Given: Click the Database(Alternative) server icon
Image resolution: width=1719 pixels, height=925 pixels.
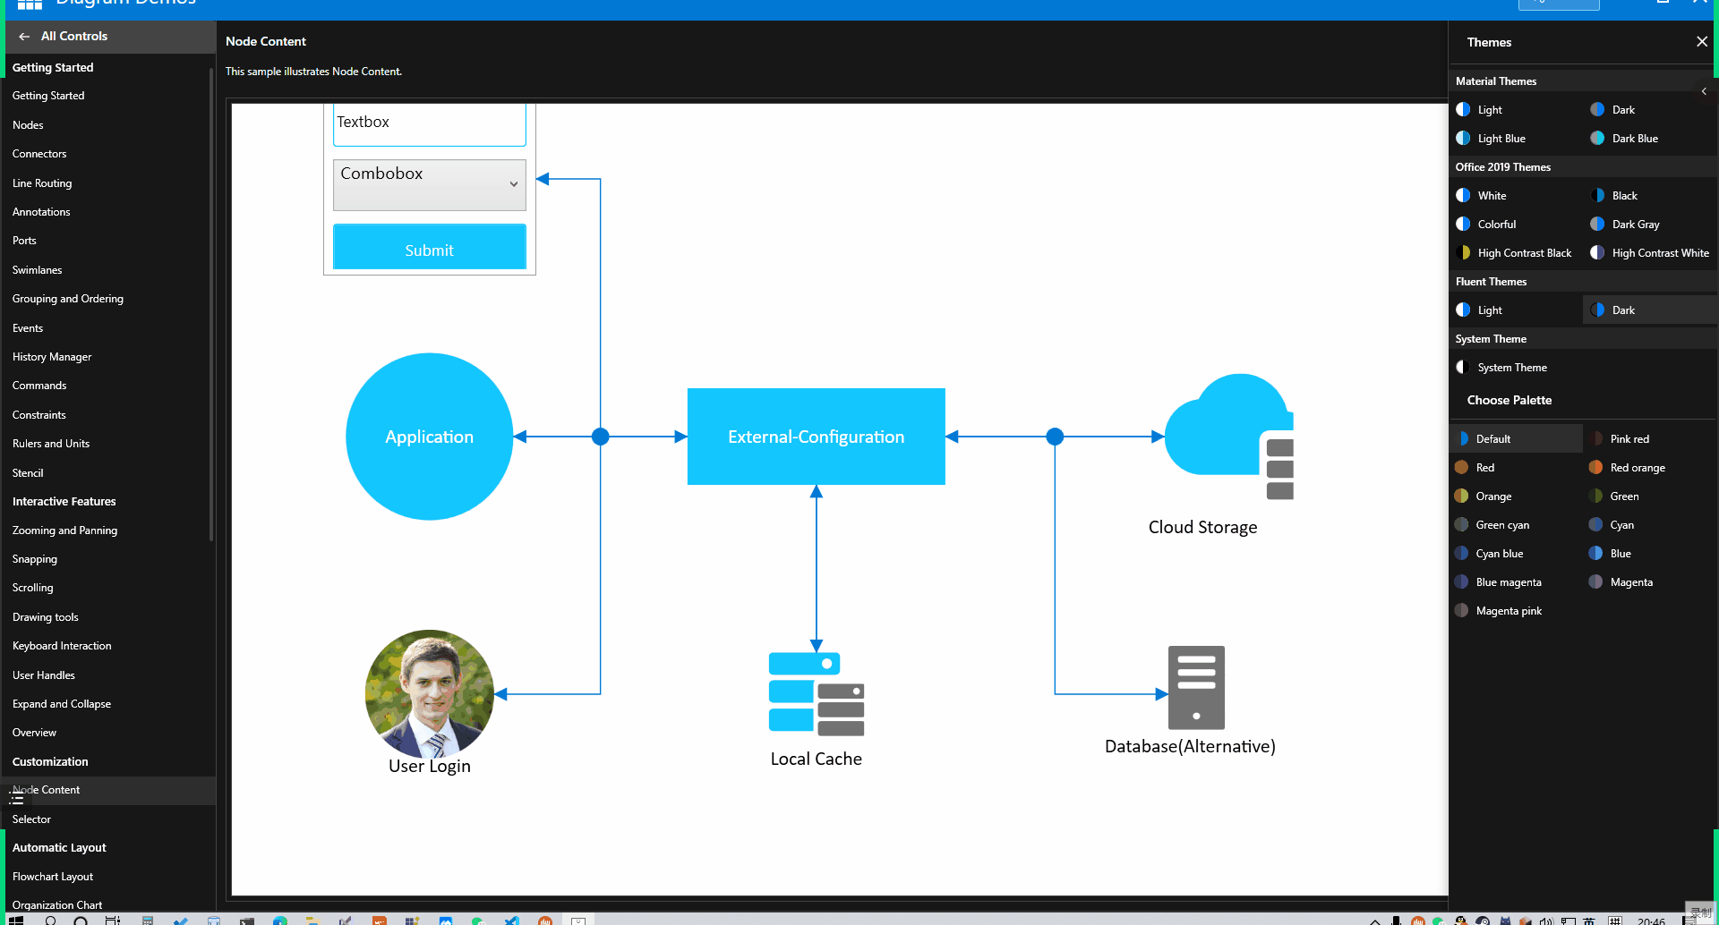Looking at the screenshot, I should (x=1195, y=687).
